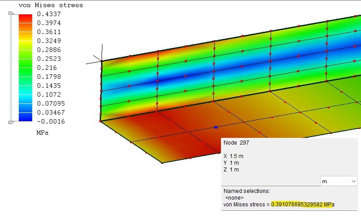Image resolution: width=361 pixels, height=218 pixels.
Task: Click the 0.216 legend value label
Action: click(x=47, y=68)
